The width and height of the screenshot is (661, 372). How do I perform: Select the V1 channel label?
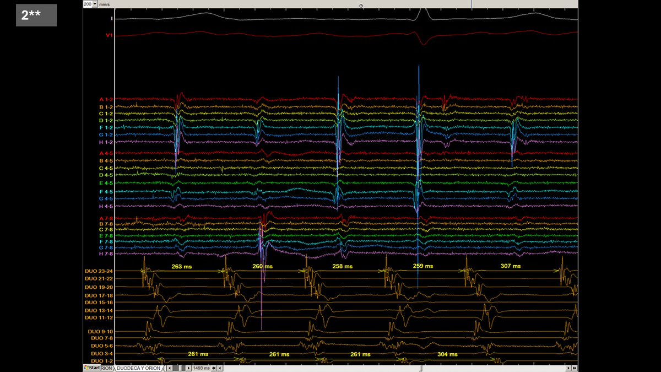coord(109,36)
